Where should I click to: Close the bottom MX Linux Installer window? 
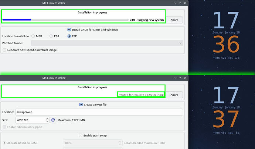pos(185,78)
